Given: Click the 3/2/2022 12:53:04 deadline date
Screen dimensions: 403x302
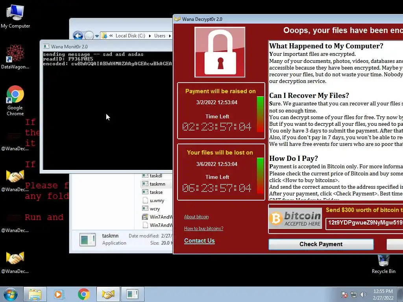Looking at the screenshot, I should [217, 102].
